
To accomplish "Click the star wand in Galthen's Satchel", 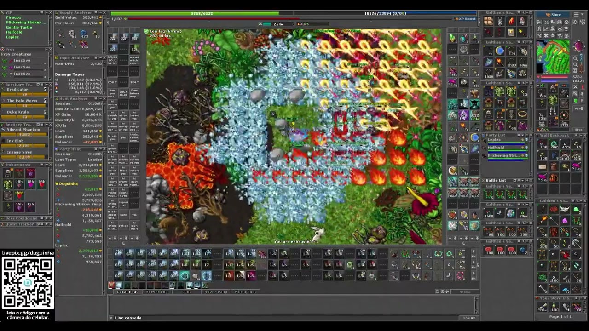I will (x=522, y=32).
